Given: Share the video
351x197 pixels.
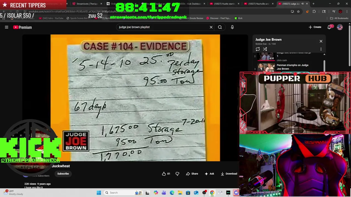Looking at the screenshot, I should coord(192,174).
